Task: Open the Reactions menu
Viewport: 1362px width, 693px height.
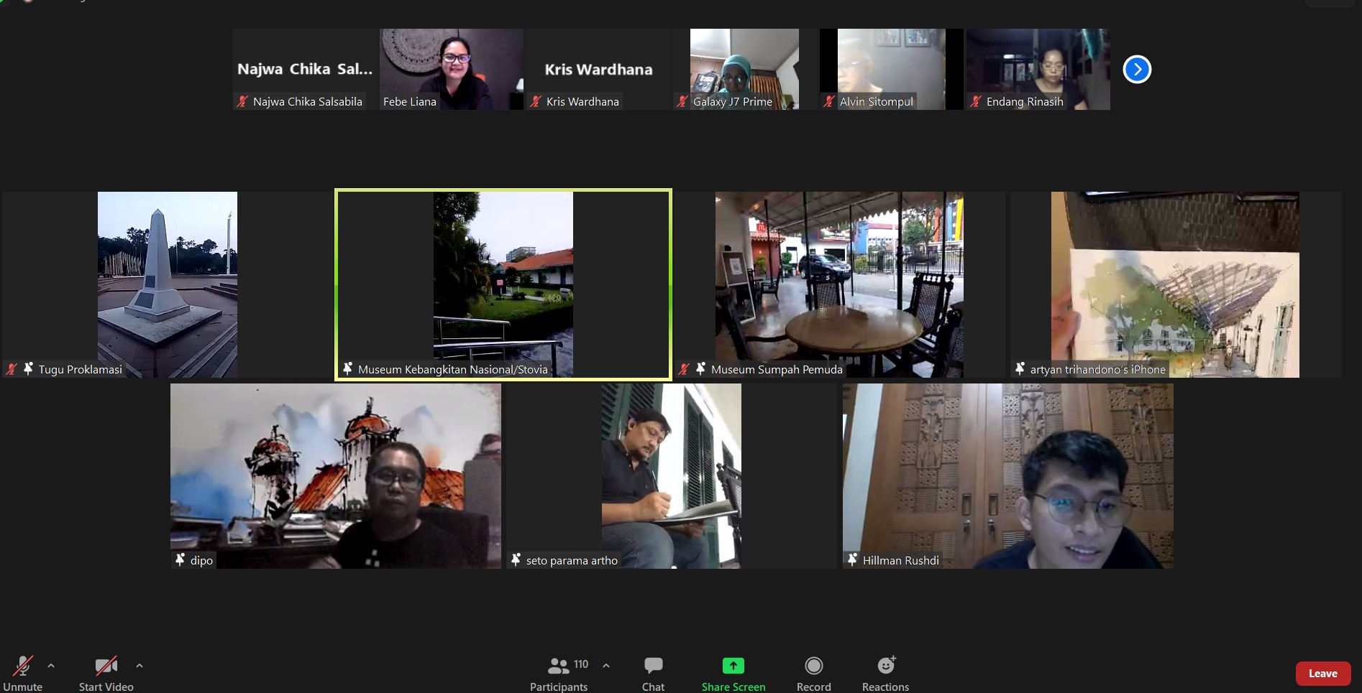Action: click(885, 674)
